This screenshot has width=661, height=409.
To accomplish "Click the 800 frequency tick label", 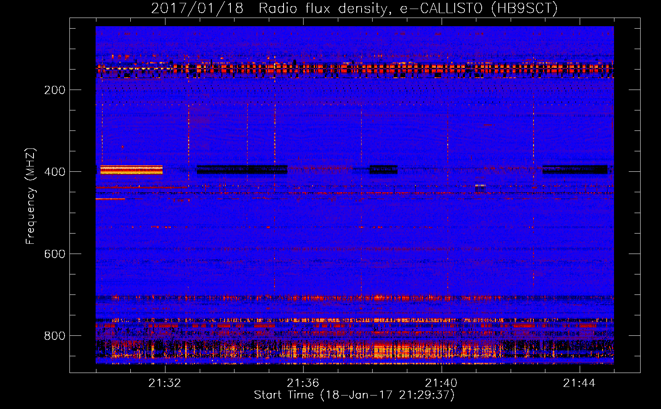I will pos(55,336).
